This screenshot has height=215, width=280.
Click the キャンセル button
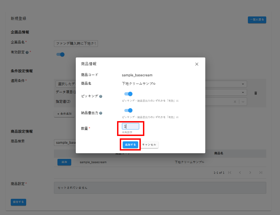click(149, 145)
